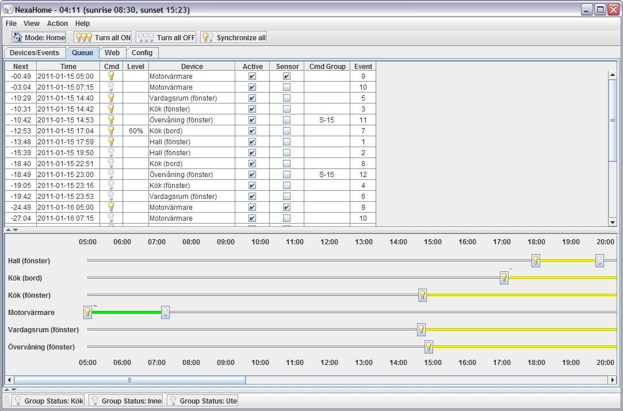623x411 pixels.
Task: Select the off-bulb in the 23:00 Övervåning row
Action: pyautogui.click(x=111, y=174)
